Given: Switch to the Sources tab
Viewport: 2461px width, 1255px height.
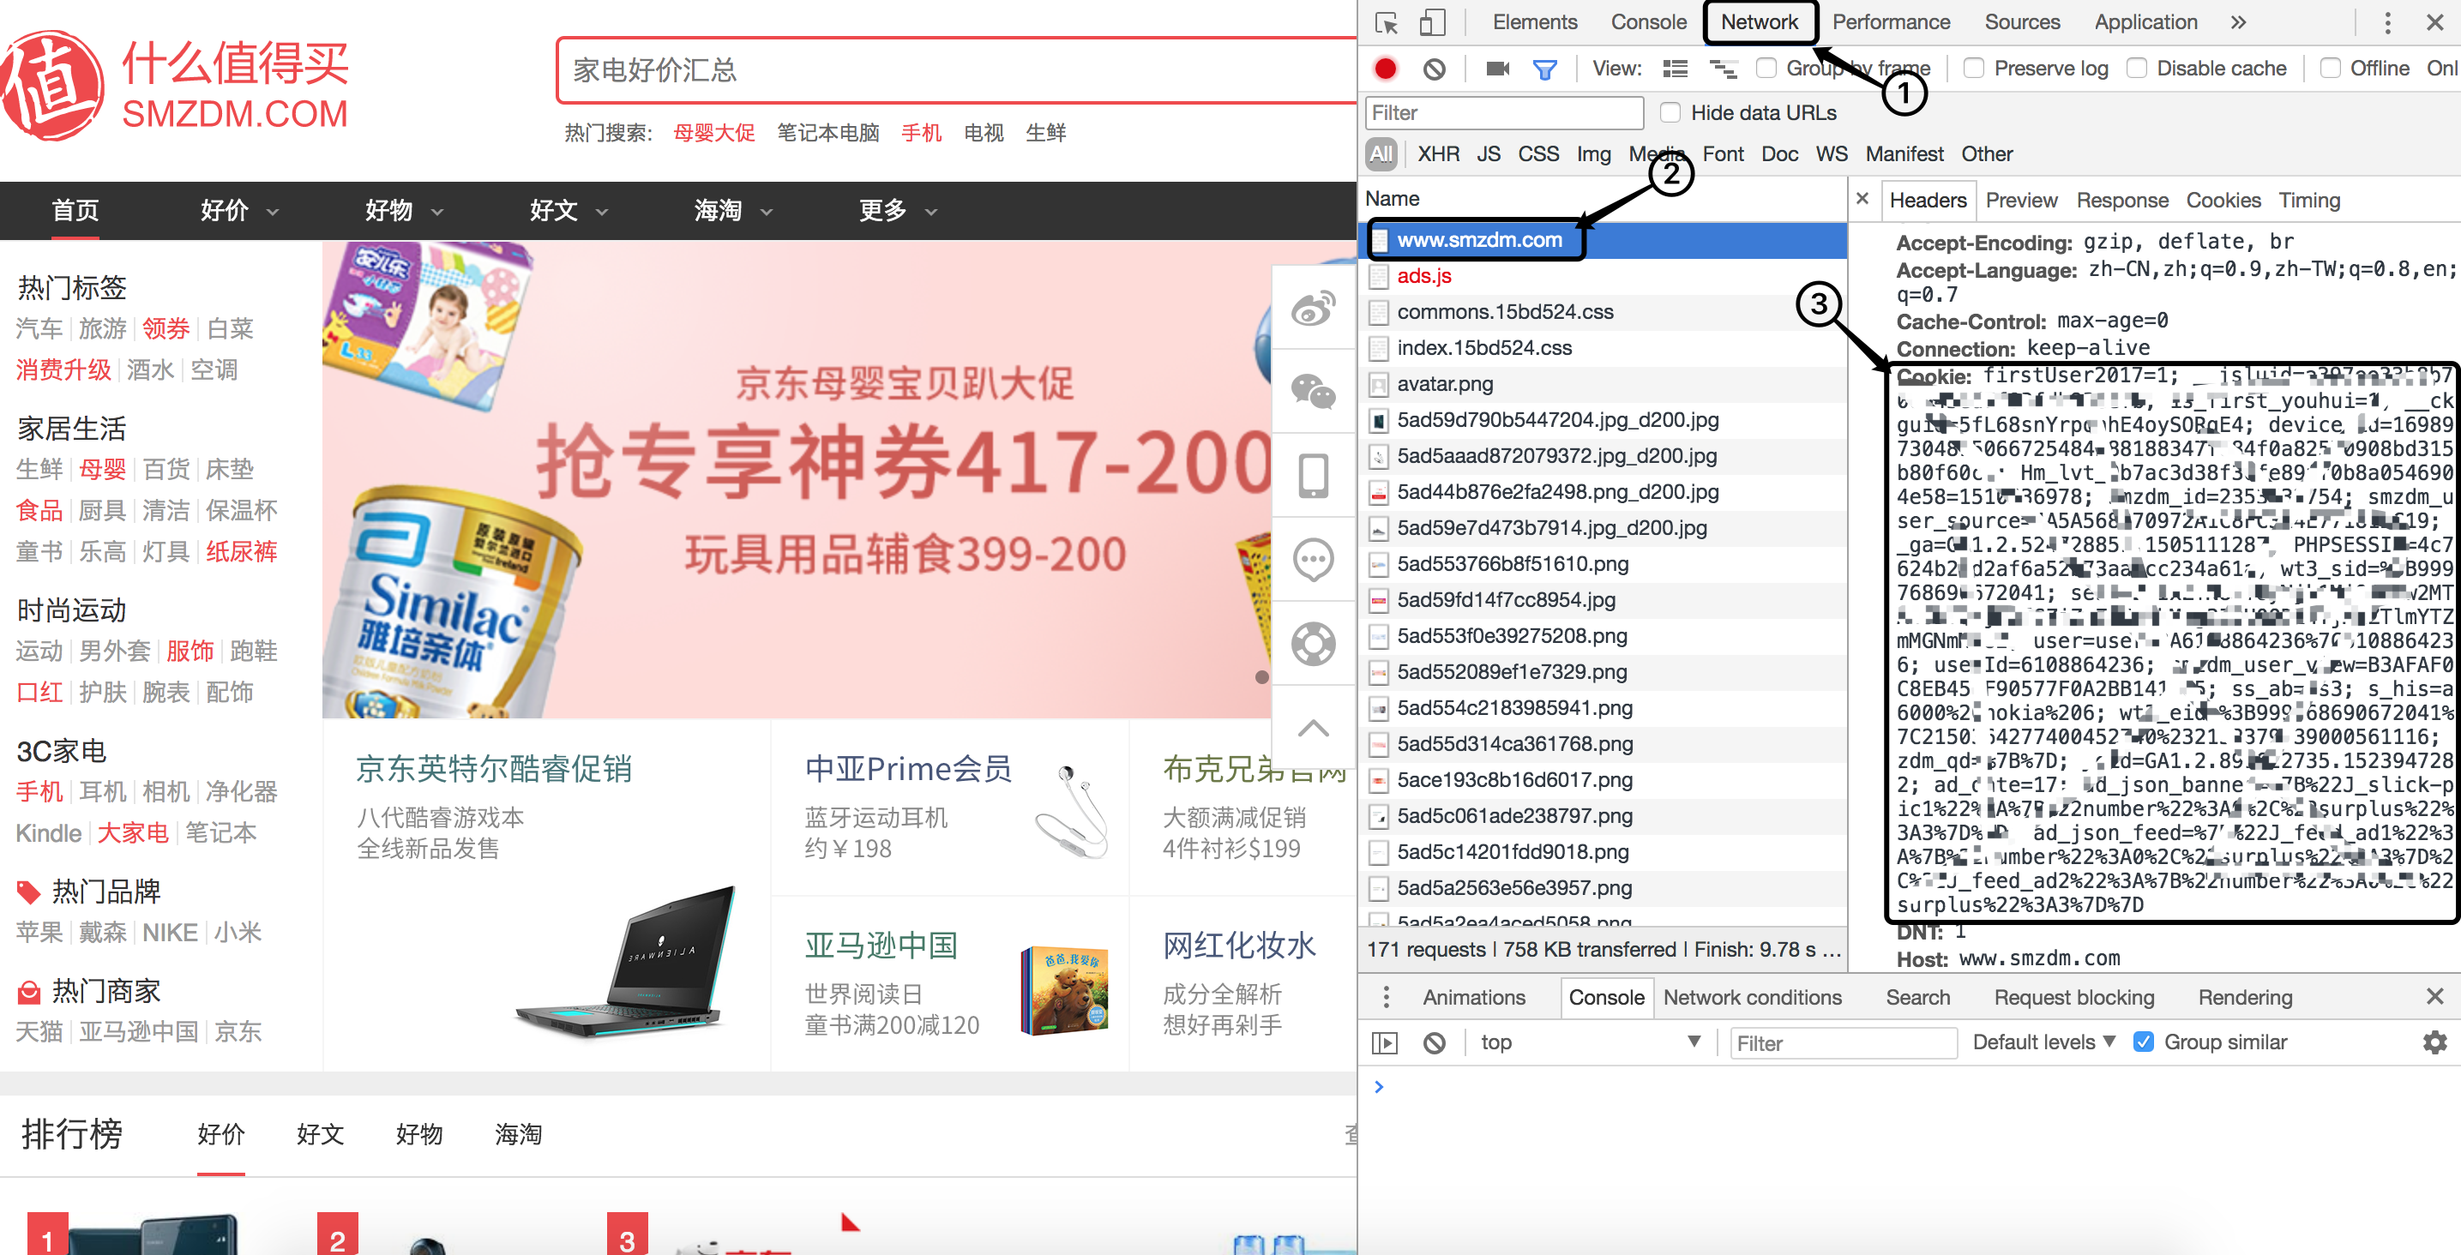Looking at the screenshot, I should (x=2022, y=22).
